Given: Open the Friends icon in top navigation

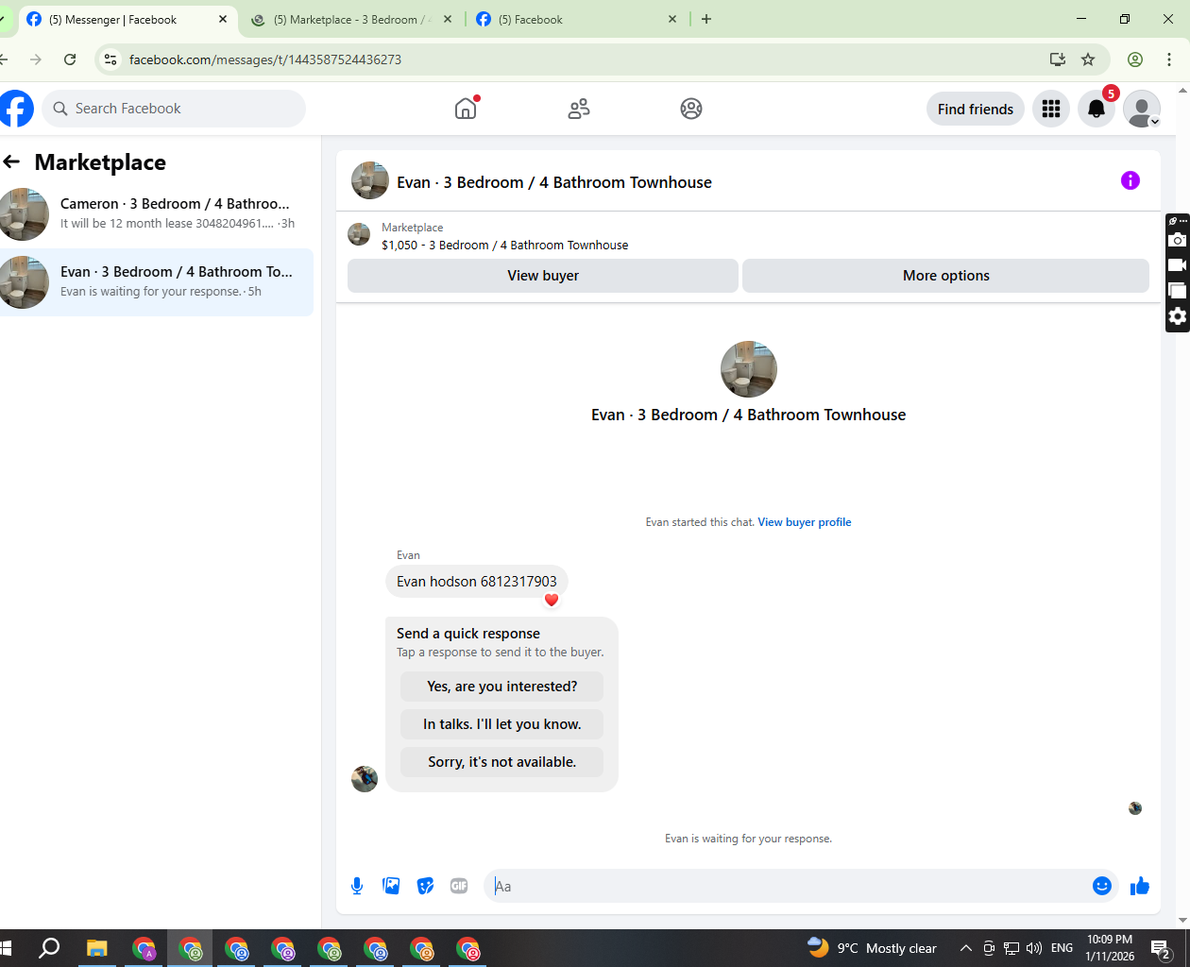Looking at the screenshot, I should click(579, 109).
